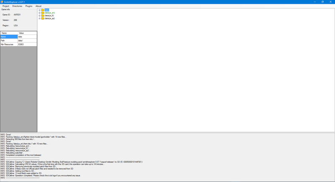Click the data(us_fr) folder icon
The height and width of the screenshot is (182, 335).
(43, 16)
